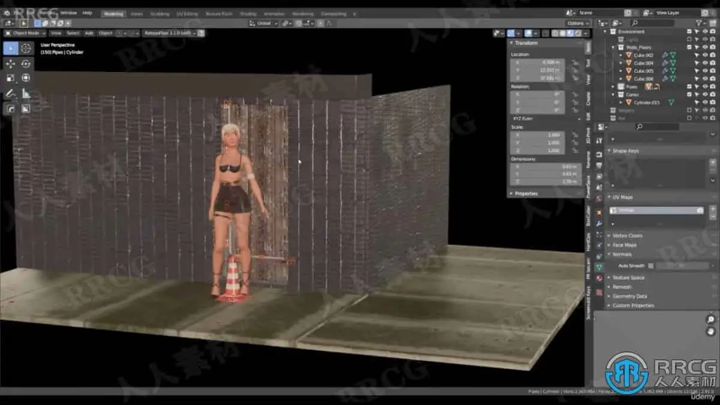
Task: Click the add shape key plus button
Action: click(x=713, y=163)
